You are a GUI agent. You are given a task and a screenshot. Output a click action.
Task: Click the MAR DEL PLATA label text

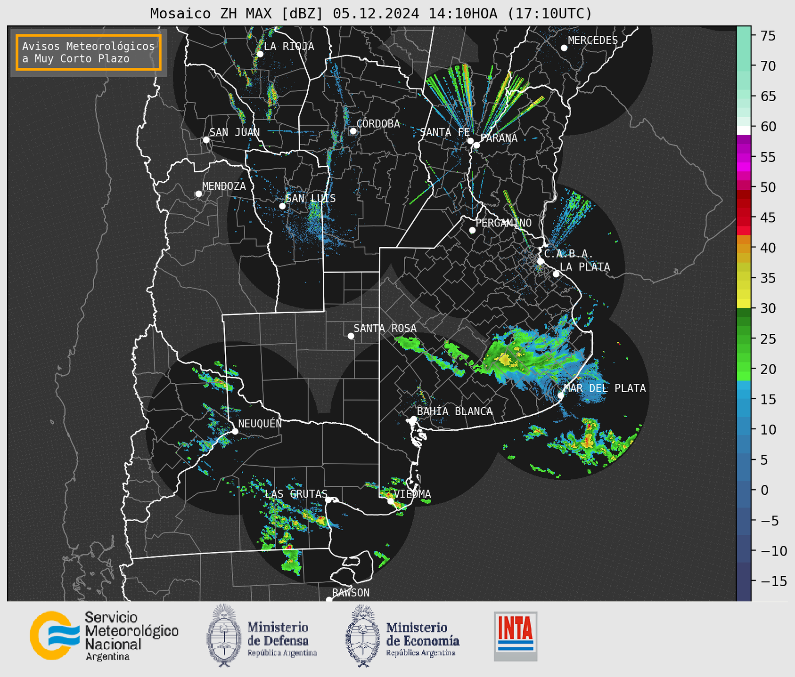[605, 388]
